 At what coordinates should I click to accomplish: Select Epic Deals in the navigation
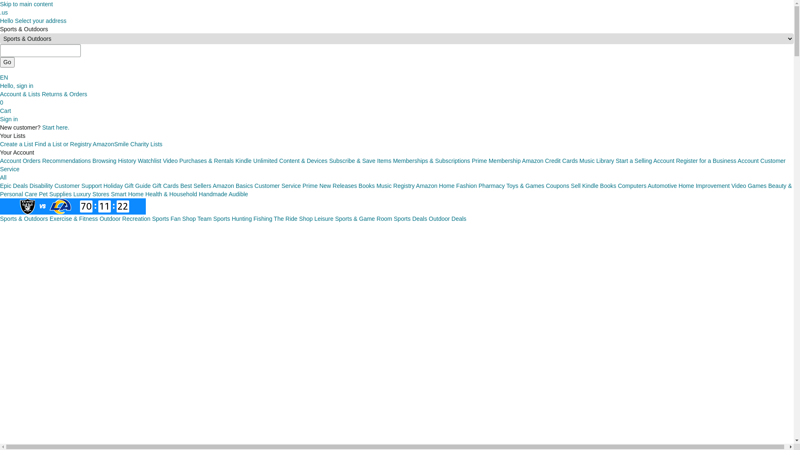pyautogui.click(x=14, y=186)
